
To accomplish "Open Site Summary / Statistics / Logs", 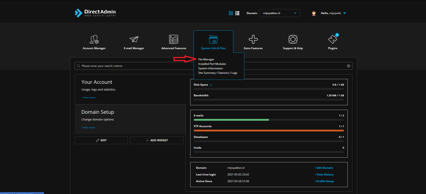I will tap(218, 73).
